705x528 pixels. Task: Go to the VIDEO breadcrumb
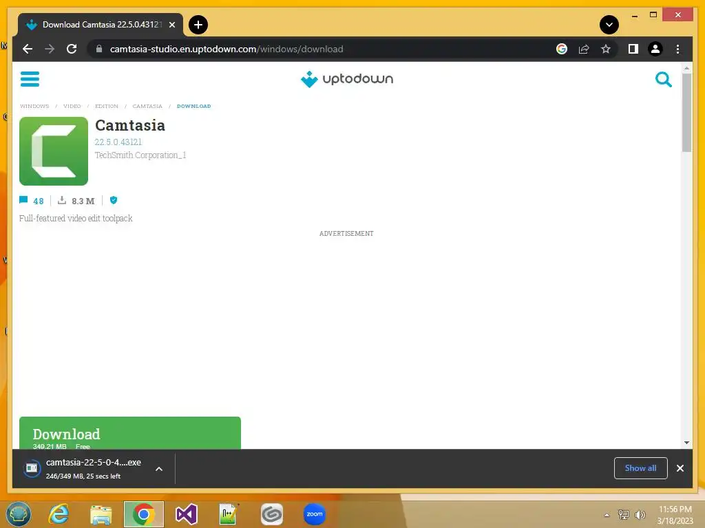tap(72, 107)
